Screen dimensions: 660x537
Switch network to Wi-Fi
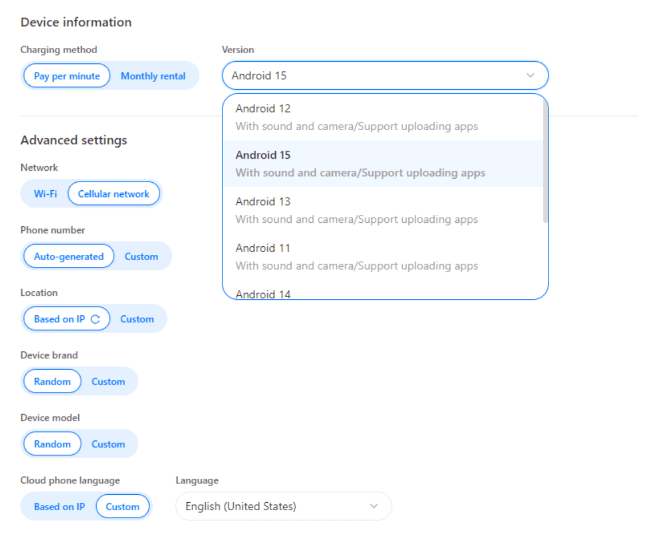[45, 193]
